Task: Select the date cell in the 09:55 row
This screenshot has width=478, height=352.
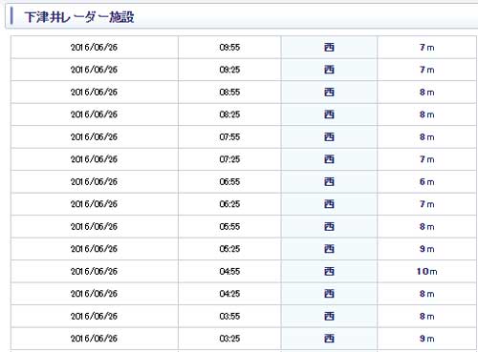Action: coord(95,48)
